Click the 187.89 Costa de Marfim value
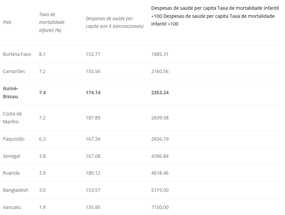The width and height of the screenshot is (285, 215). (93, 118)
